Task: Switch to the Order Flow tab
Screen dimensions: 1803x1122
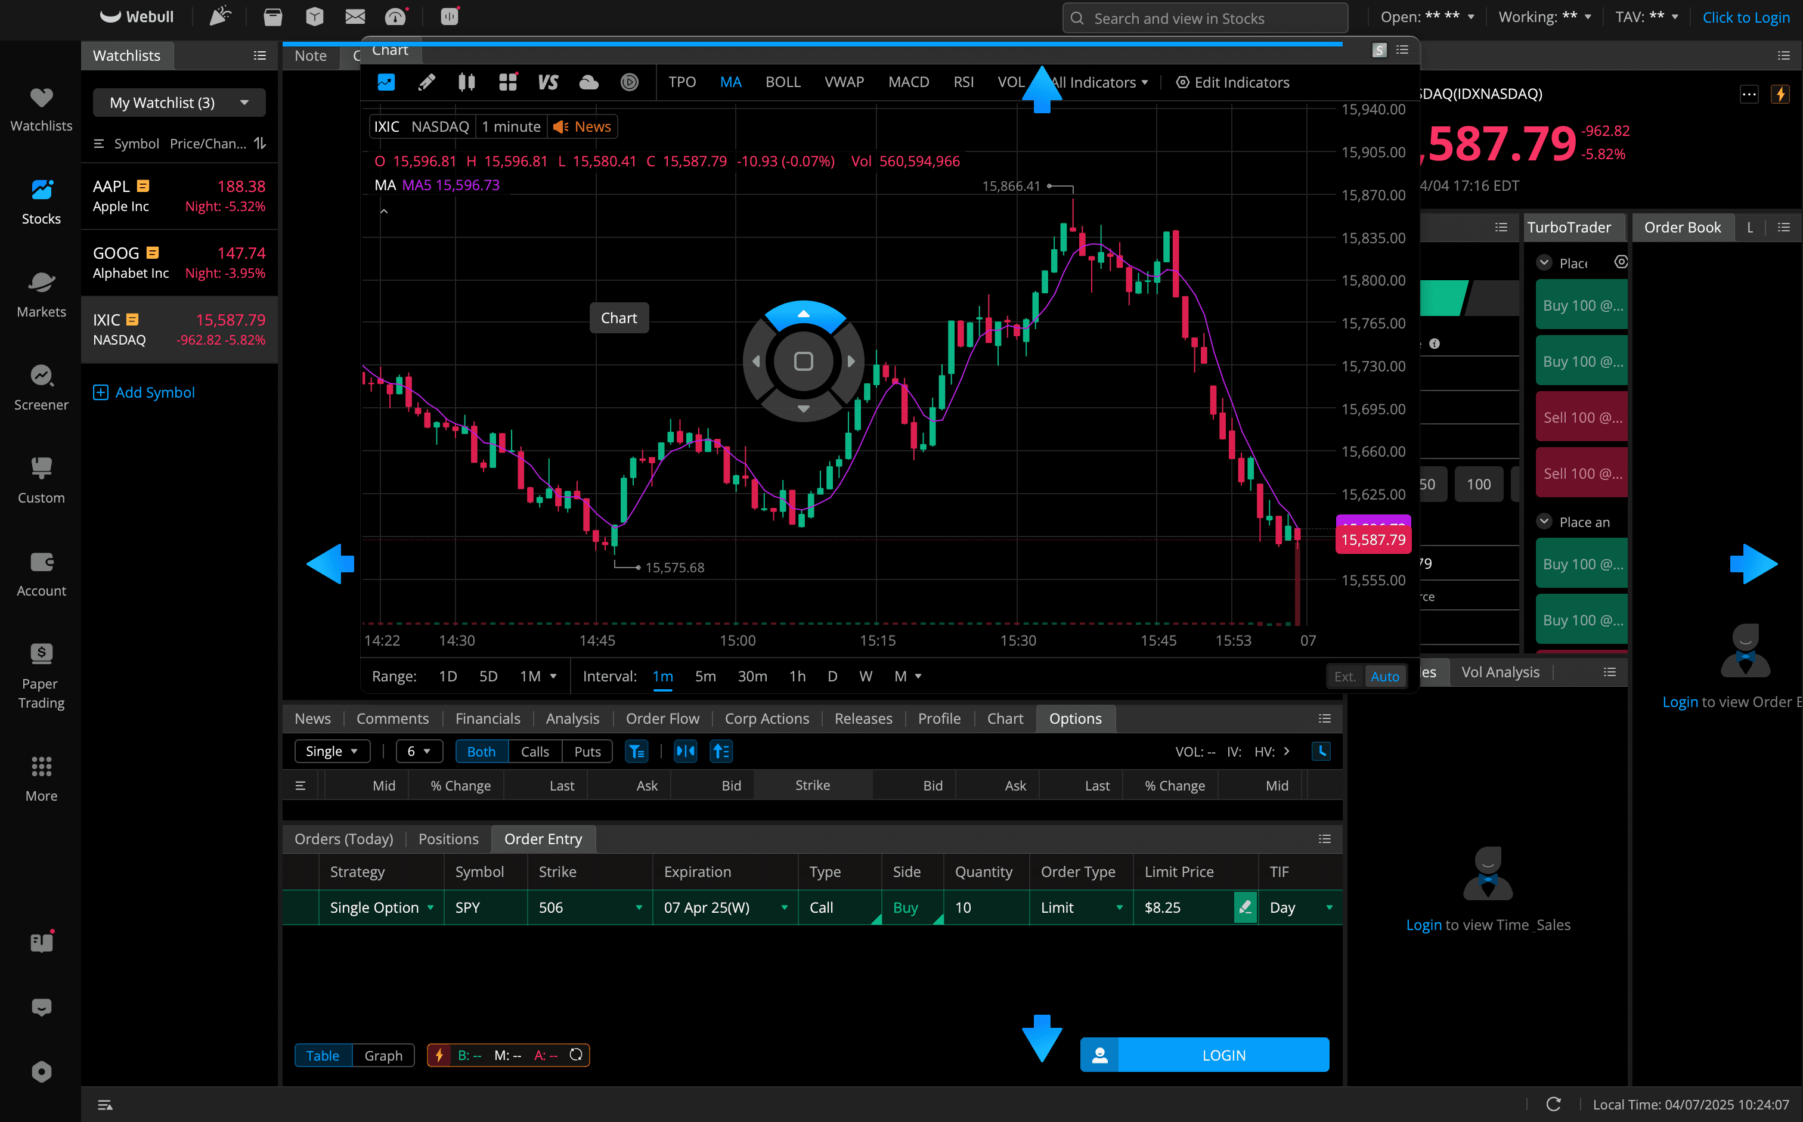Action: 662,718
